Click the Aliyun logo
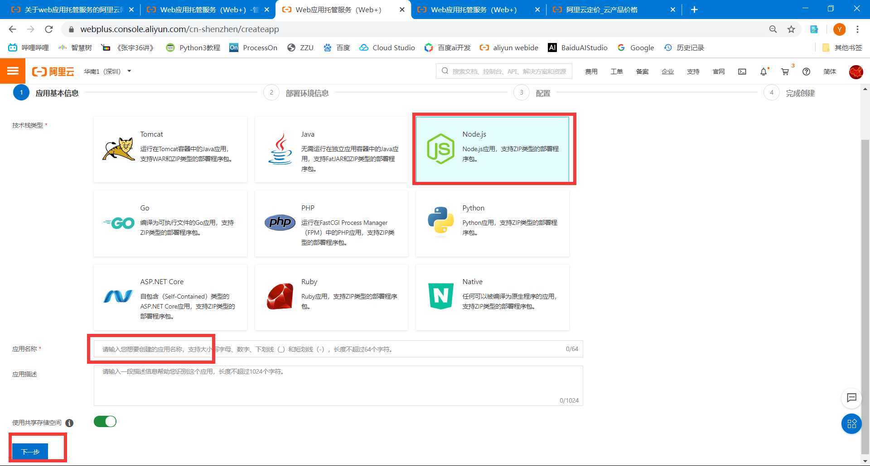 click(x=53, y=71)
